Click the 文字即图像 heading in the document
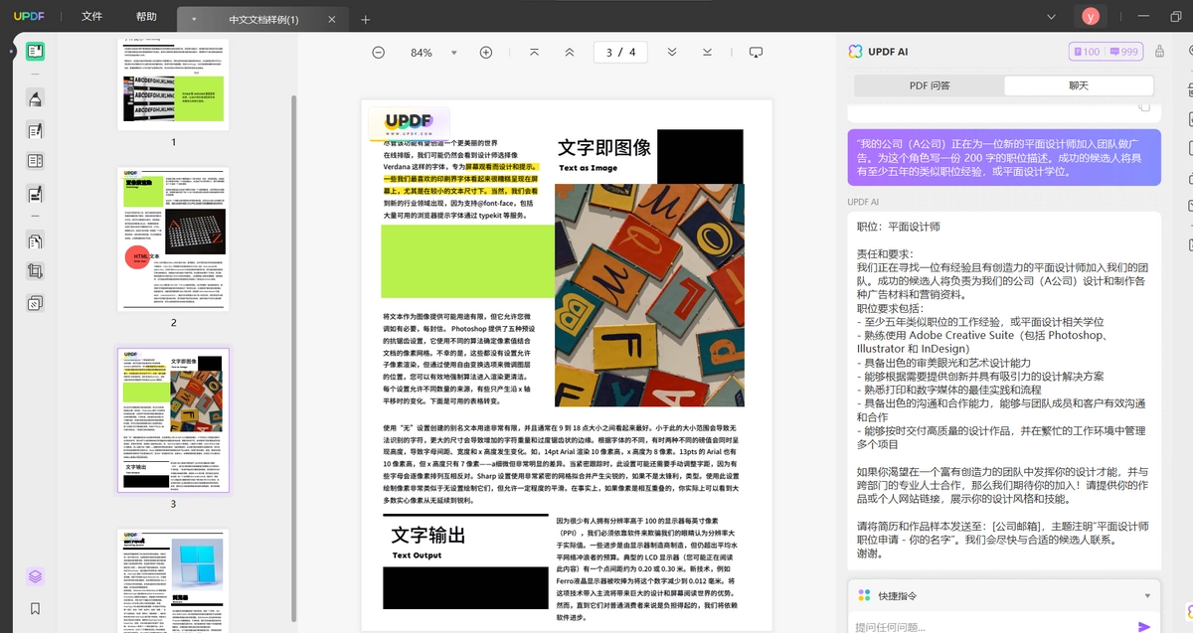 click(x=604, y=147)
